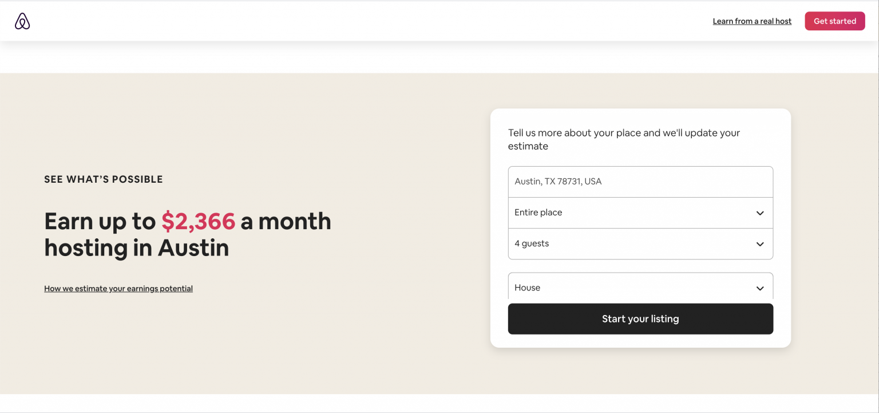879x413 pixels.
Task: Open How we estimate your earnings potential
Action: [x=118, y=289]
